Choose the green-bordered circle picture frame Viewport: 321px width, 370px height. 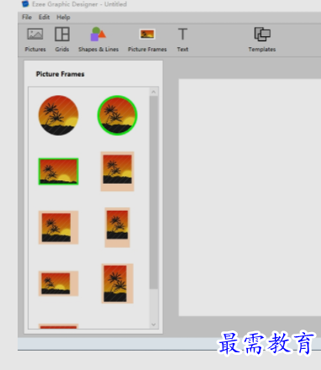118,115
